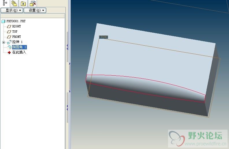Open the 显示 dropdown menu
This screenshot has width=229, height=149.
[x=12, y=10]
